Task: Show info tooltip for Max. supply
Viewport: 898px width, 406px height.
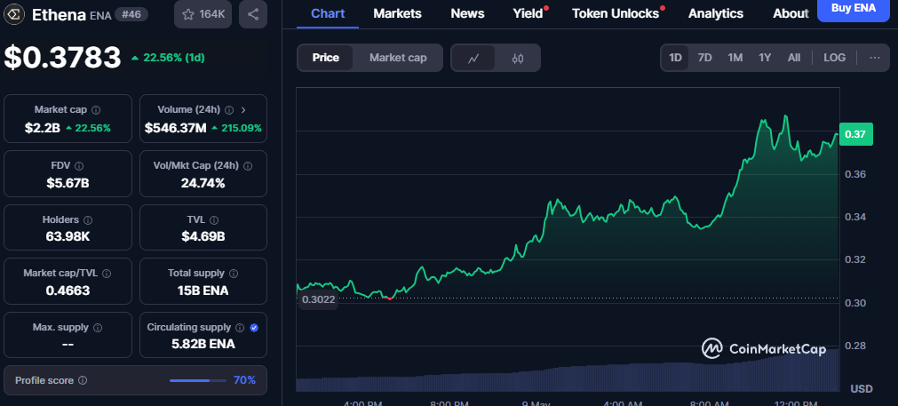Action: coord(98,328)
